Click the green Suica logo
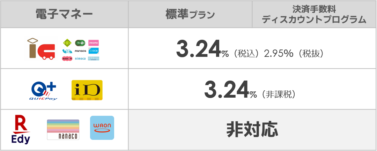This screenshot has height=151, width=377. [80, 43]
